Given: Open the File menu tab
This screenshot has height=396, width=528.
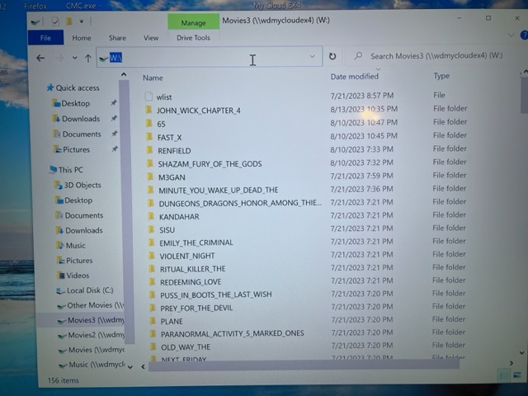Looking at the screenshot, I should tap(45, 38).
